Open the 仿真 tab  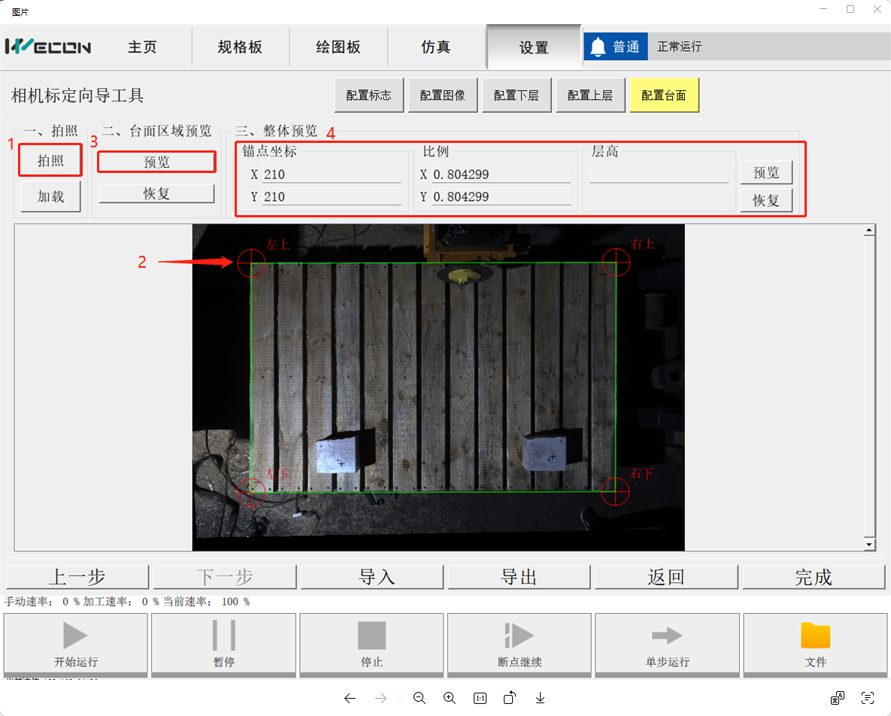click(x=436, y=47)
